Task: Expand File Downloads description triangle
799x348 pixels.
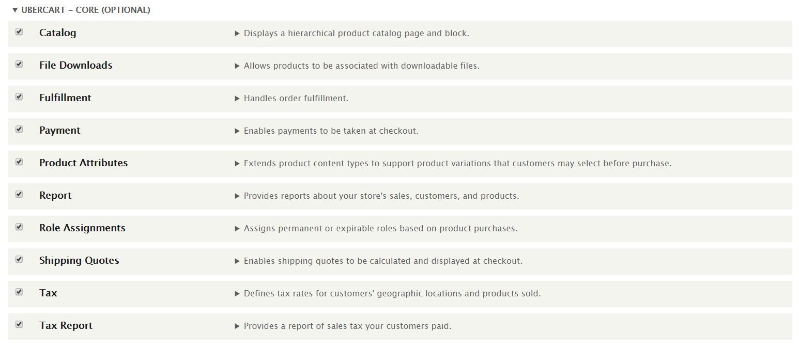Action: [x=237, y=66]
